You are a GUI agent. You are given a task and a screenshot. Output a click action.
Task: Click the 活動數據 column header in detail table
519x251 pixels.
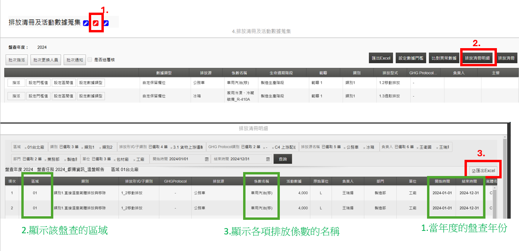(x=294, y=181)
